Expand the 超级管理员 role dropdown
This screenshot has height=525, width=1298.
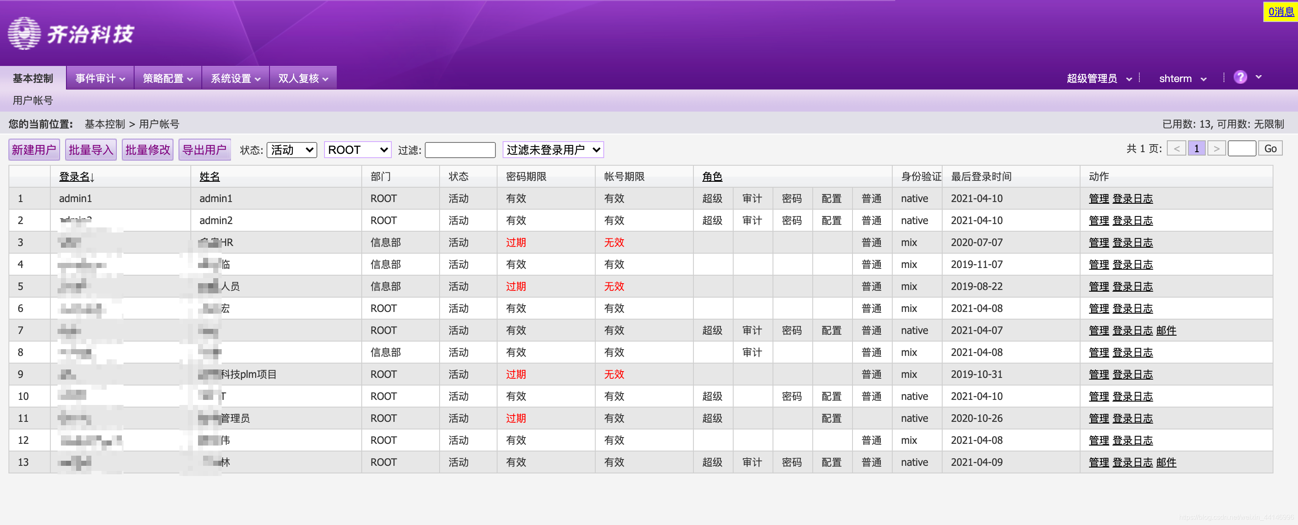(x=1099, y=79)
